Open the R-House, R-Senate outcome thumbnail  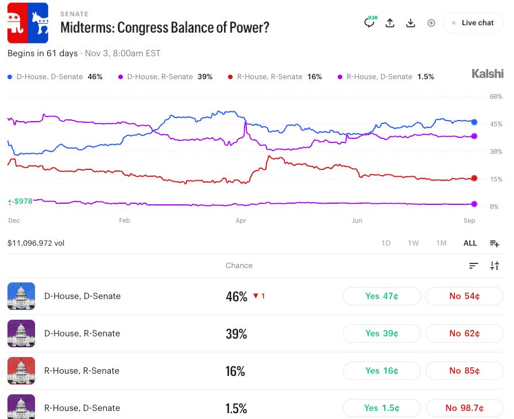pyautogui.click(x=21, y=371)
